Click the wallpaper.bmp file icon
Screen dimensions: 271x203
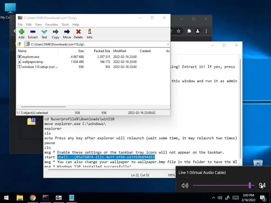click(x=19, y=62)
